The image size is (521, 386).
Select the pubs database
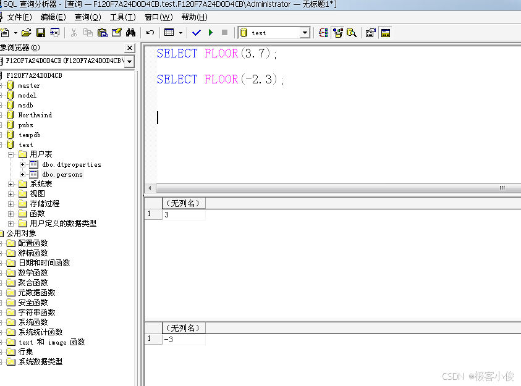[x=25, y=125]
